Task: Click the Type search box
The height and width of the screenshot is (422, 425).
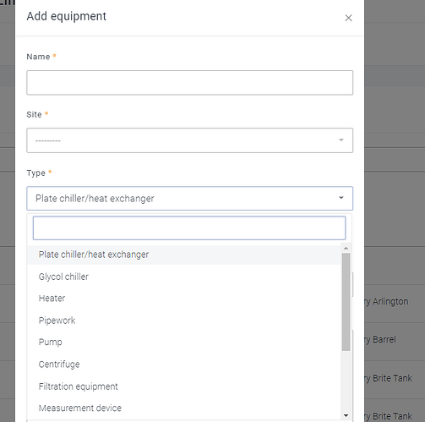Action: coord(189,228)
